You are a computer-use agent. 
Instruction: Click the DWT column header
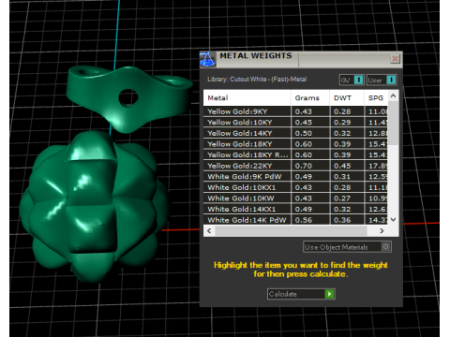347,98
